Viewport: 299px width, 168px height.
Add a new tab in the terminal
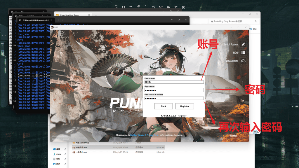(x=58, y=20)
